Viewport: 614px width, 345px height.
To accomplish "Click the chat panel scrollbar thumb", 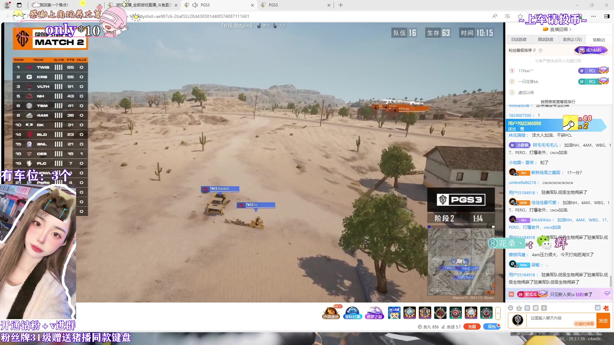I will 611,281.
